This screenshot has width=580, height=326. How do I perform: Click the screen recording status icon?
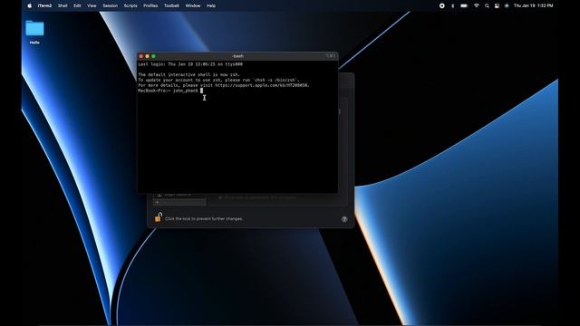click(x=441, y=5)
